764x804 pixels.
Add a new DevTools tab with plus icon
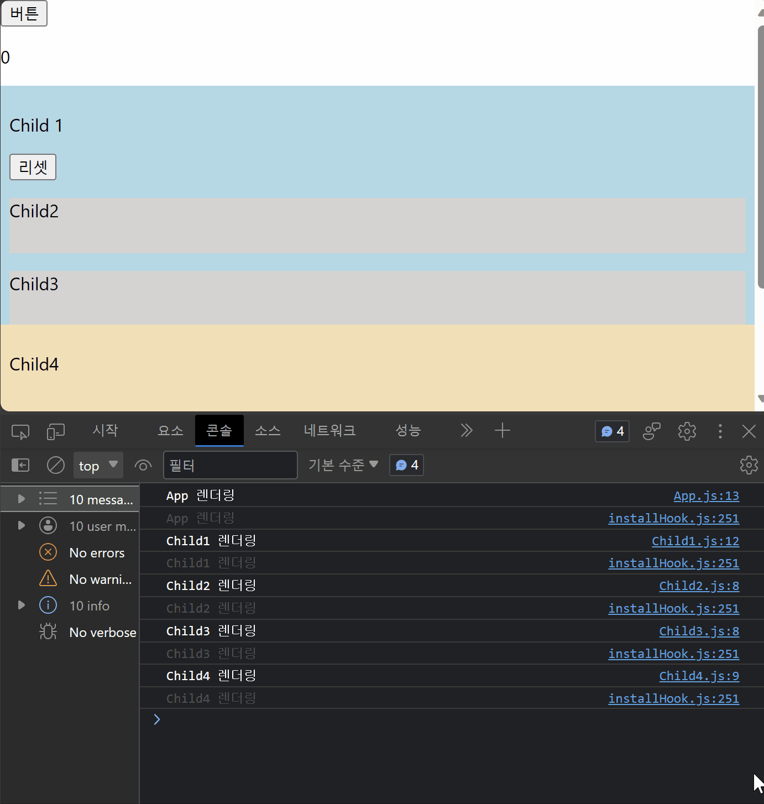pyautogui.click(x=502, y=430)
